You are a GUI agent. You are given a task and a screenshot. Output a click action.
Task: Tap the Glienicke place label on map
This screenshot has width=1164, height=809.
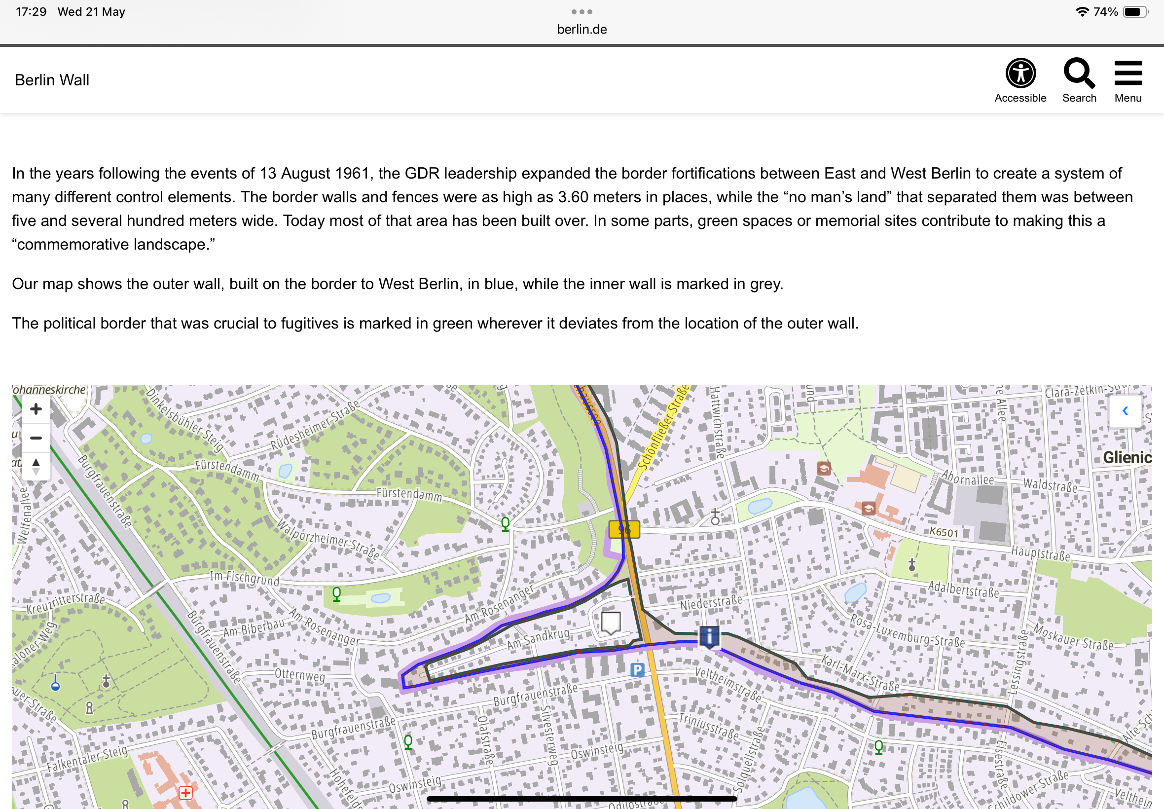[x=1127, y=457]
